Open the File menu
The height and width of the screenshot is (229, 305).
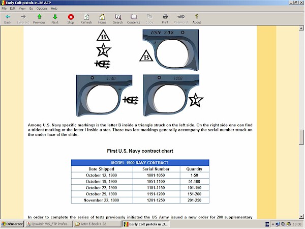4,8
